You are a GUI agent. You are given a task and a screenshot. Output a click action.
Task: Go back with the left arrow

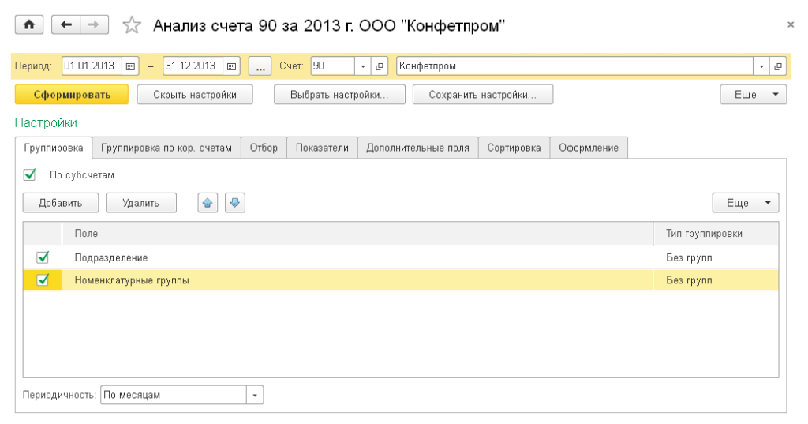pyautogui.click(x=66, y=25)
